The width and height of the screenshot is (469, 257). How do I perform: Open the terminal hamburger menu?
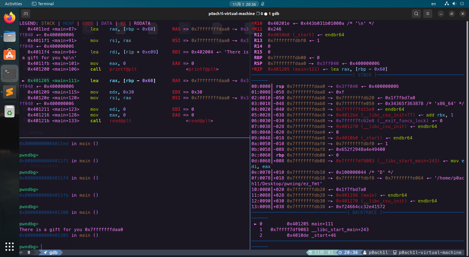(x=428, y=14)
